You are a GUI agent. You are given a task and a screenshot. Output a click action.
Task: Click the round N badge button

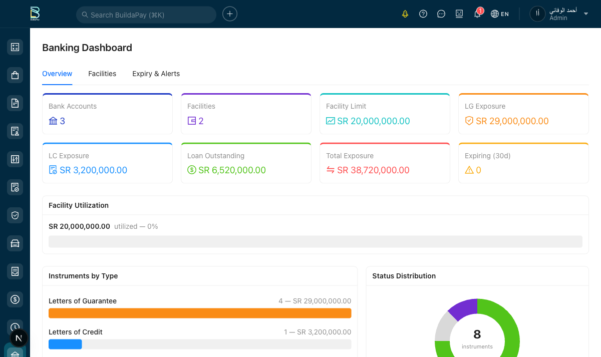click(x=19, y=338)
